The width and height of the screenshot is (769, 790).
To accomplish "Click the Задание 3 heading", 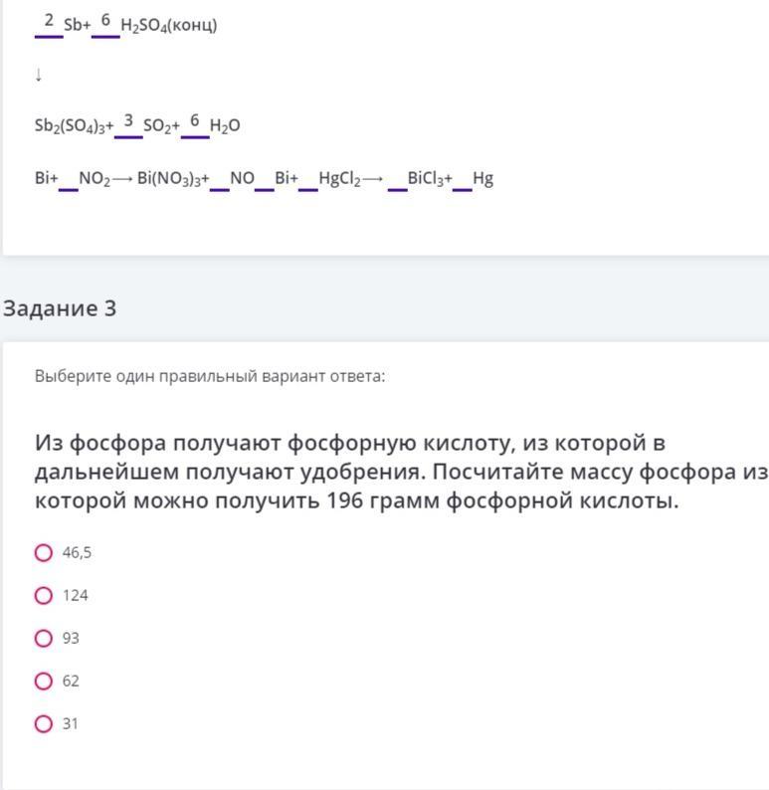I will 60,308.
